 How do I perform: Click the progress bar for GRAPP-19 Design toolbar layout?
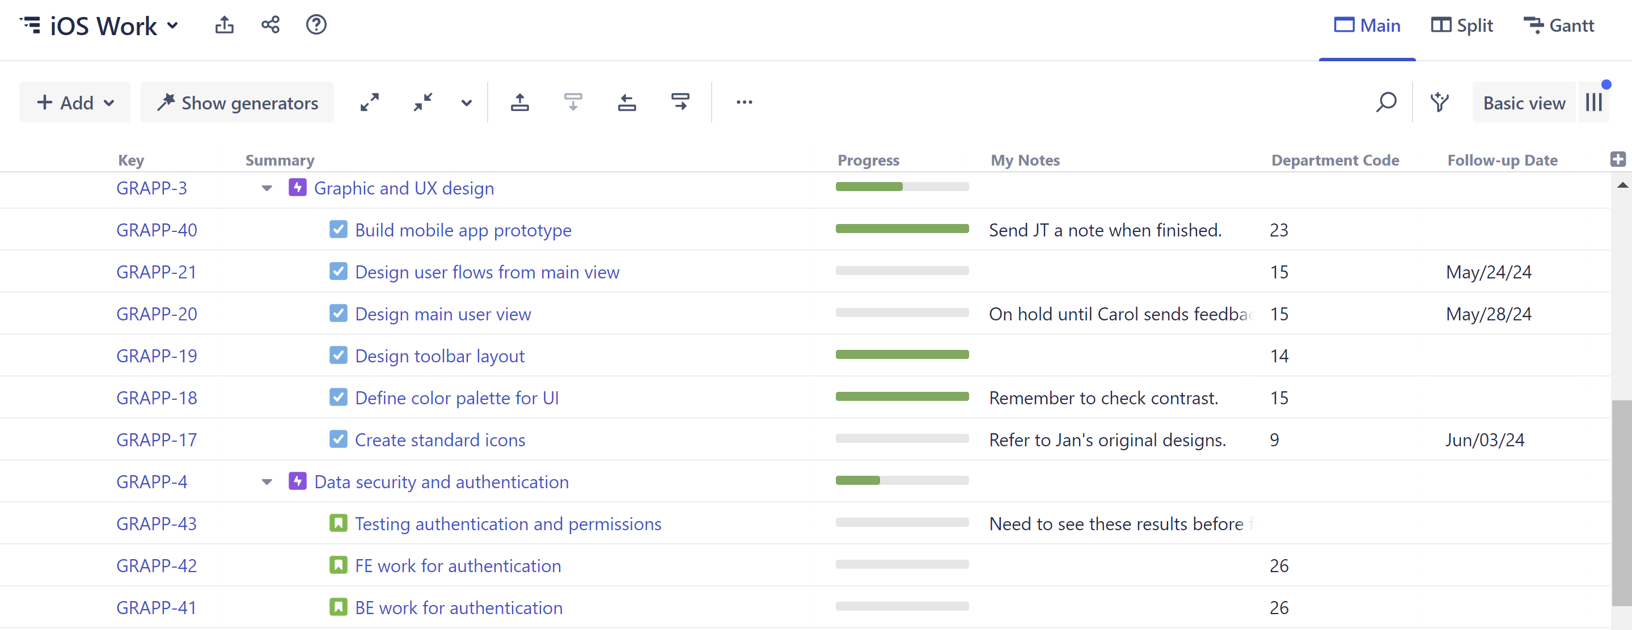click(x=900, y=355)
